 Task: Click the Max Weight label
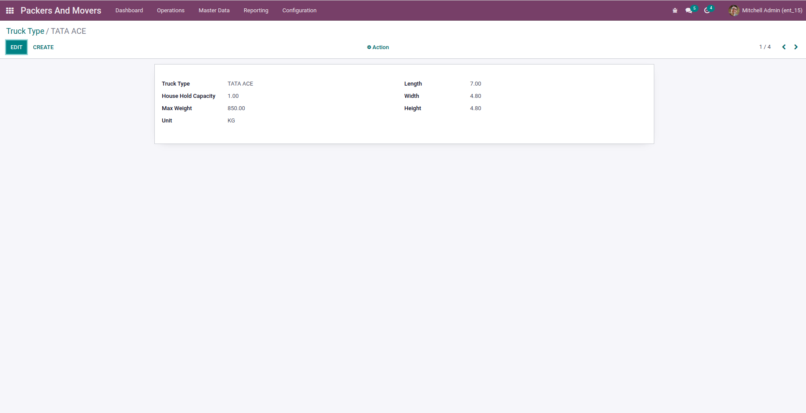pos(177,108)
